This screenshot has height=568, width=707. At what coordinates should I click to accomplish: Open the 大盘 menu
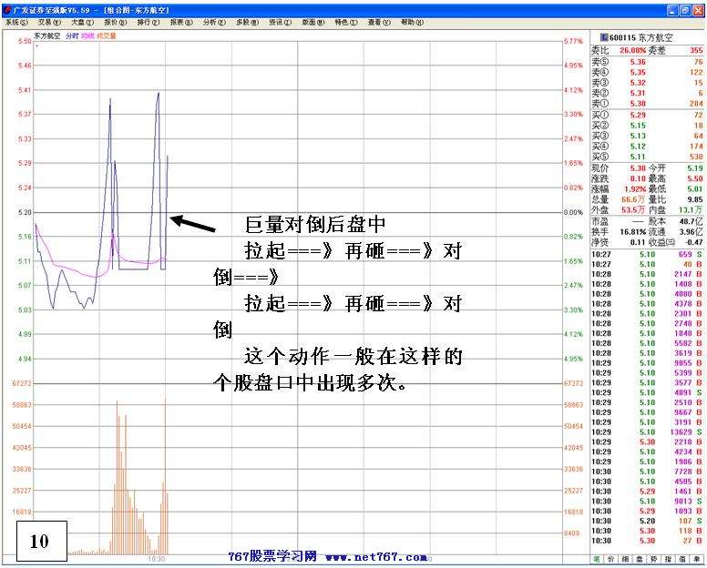pos(83,22)
